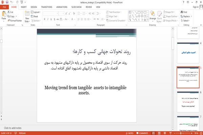Save the presentation from the quick access toolbar
The width and height of the screenshot is (203, 135).
[7, 2]
